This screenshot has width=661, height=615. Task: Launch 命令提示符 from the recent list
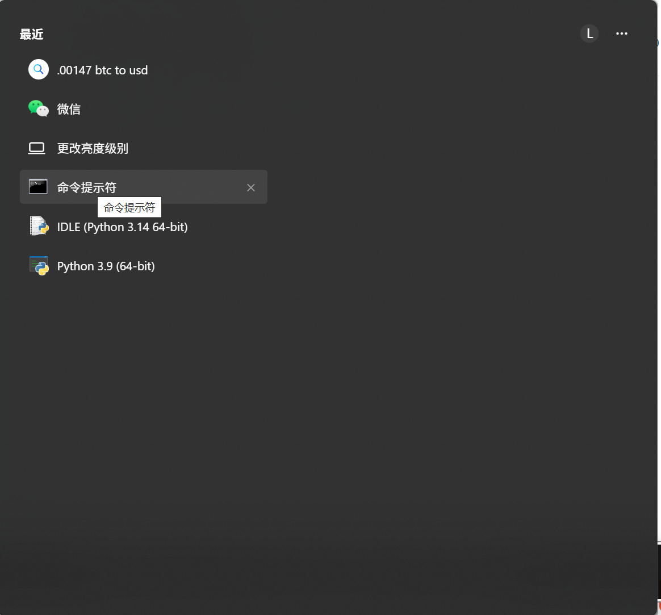(x=143, y=187)
